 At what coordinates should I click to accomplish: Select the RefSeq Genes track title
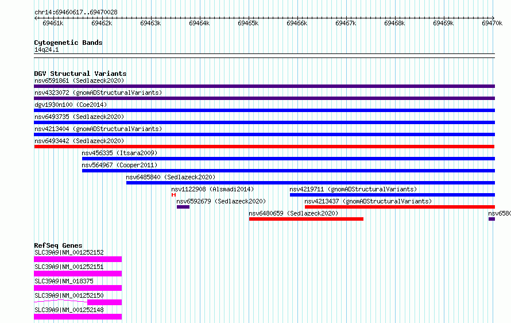[58, 245]
